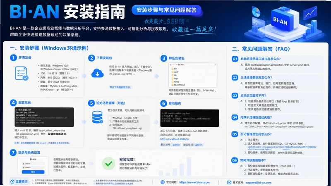Click the globe icon beside 官方网站
Image resolution: width=331 pixels, height=186 pixels.
pos(163,182)
